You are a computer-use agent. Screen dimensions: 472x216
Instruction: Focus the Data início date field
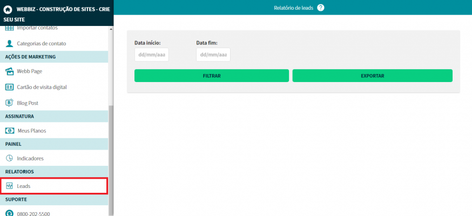(152, 55)
